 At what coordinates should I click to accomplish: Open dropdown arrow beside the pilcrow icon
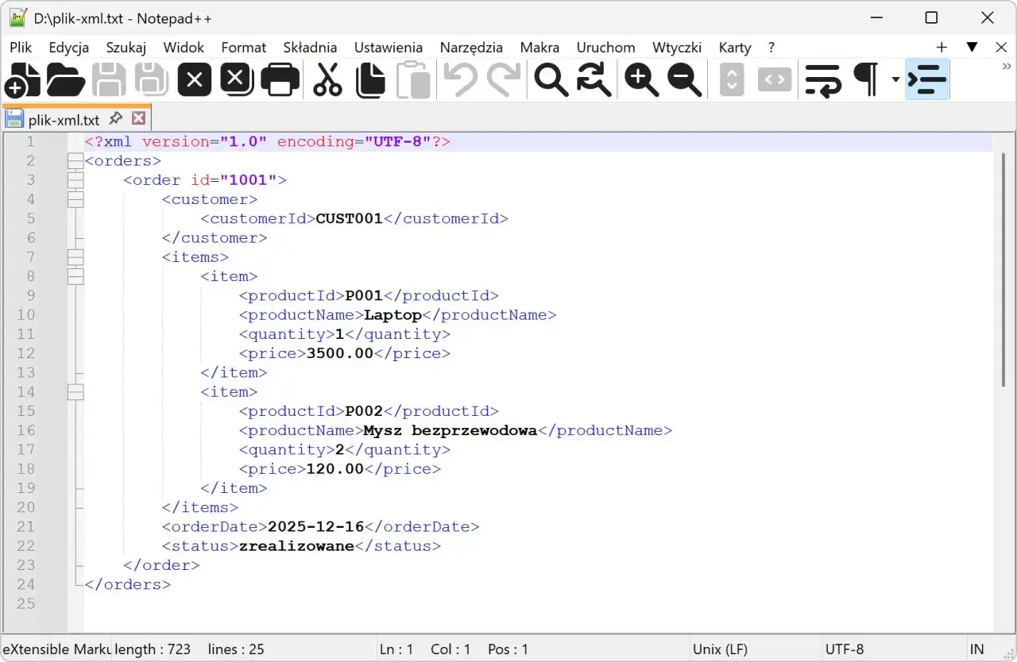(895, 79)
